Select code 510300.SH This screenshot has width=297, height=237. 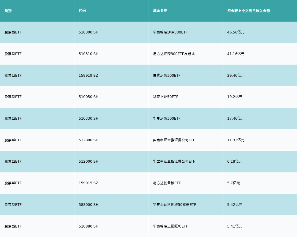[x=89, y=32]
